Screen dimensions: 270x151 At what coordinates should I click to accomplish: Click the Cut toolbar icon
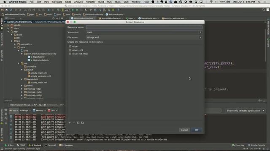(x=25, y=10)
